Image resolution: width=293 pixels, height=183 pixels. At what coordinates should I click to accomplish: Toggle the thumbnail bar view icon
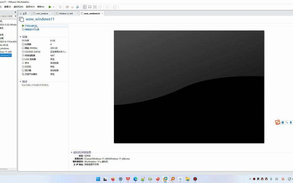[x=90, y=7]
